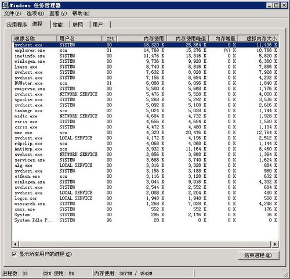Sort by 映像名称 column header
290x279 pixels.
(x=34, y=38)
